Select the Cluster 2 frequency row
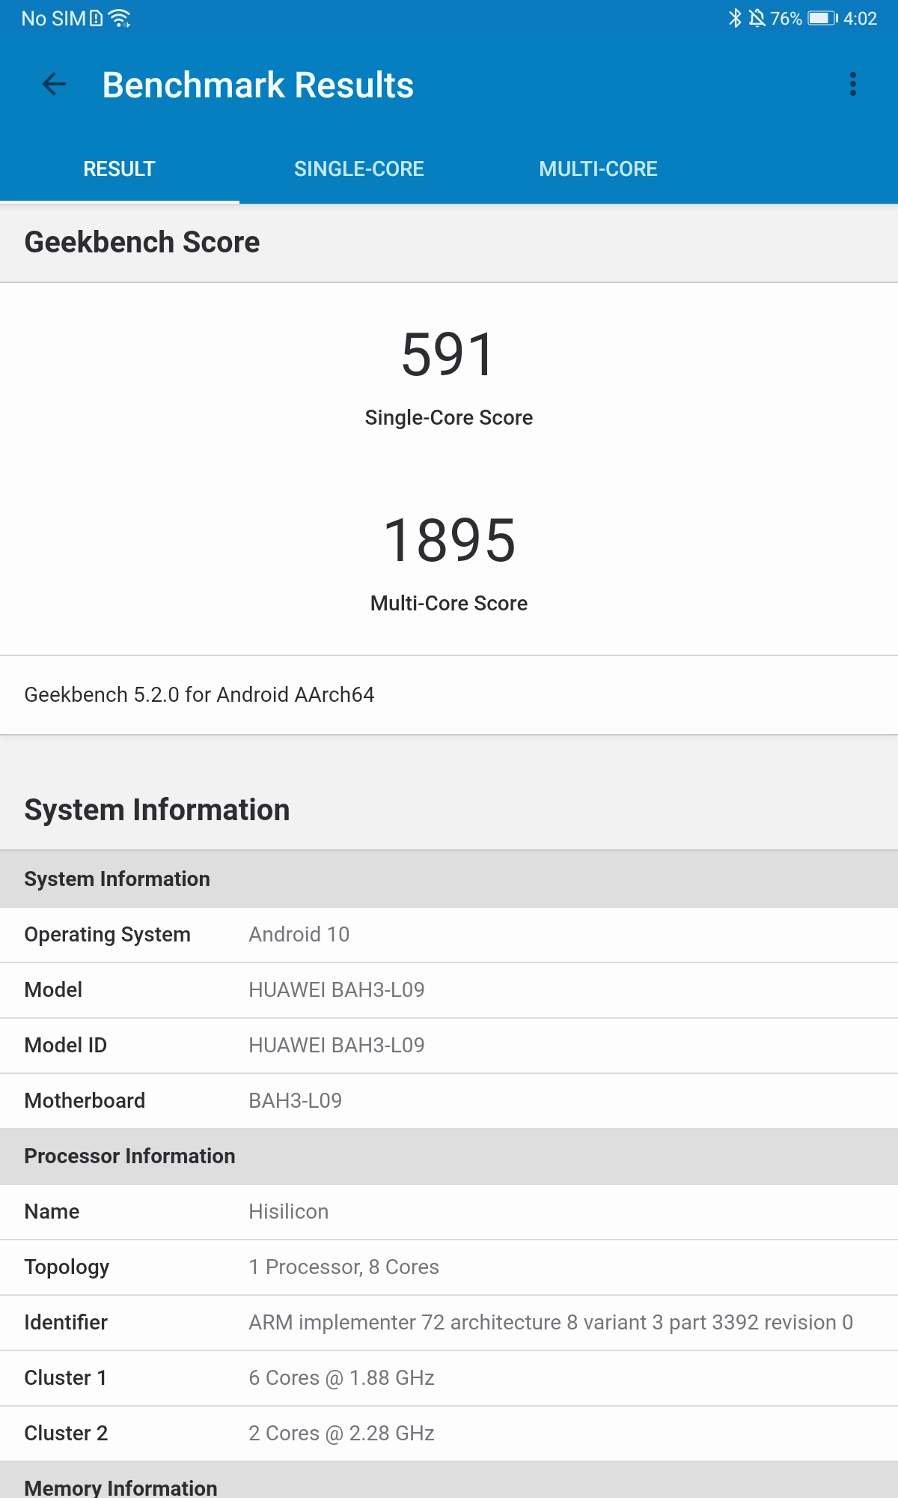Screen dimensions: 898x1498 pos(449,1434)
